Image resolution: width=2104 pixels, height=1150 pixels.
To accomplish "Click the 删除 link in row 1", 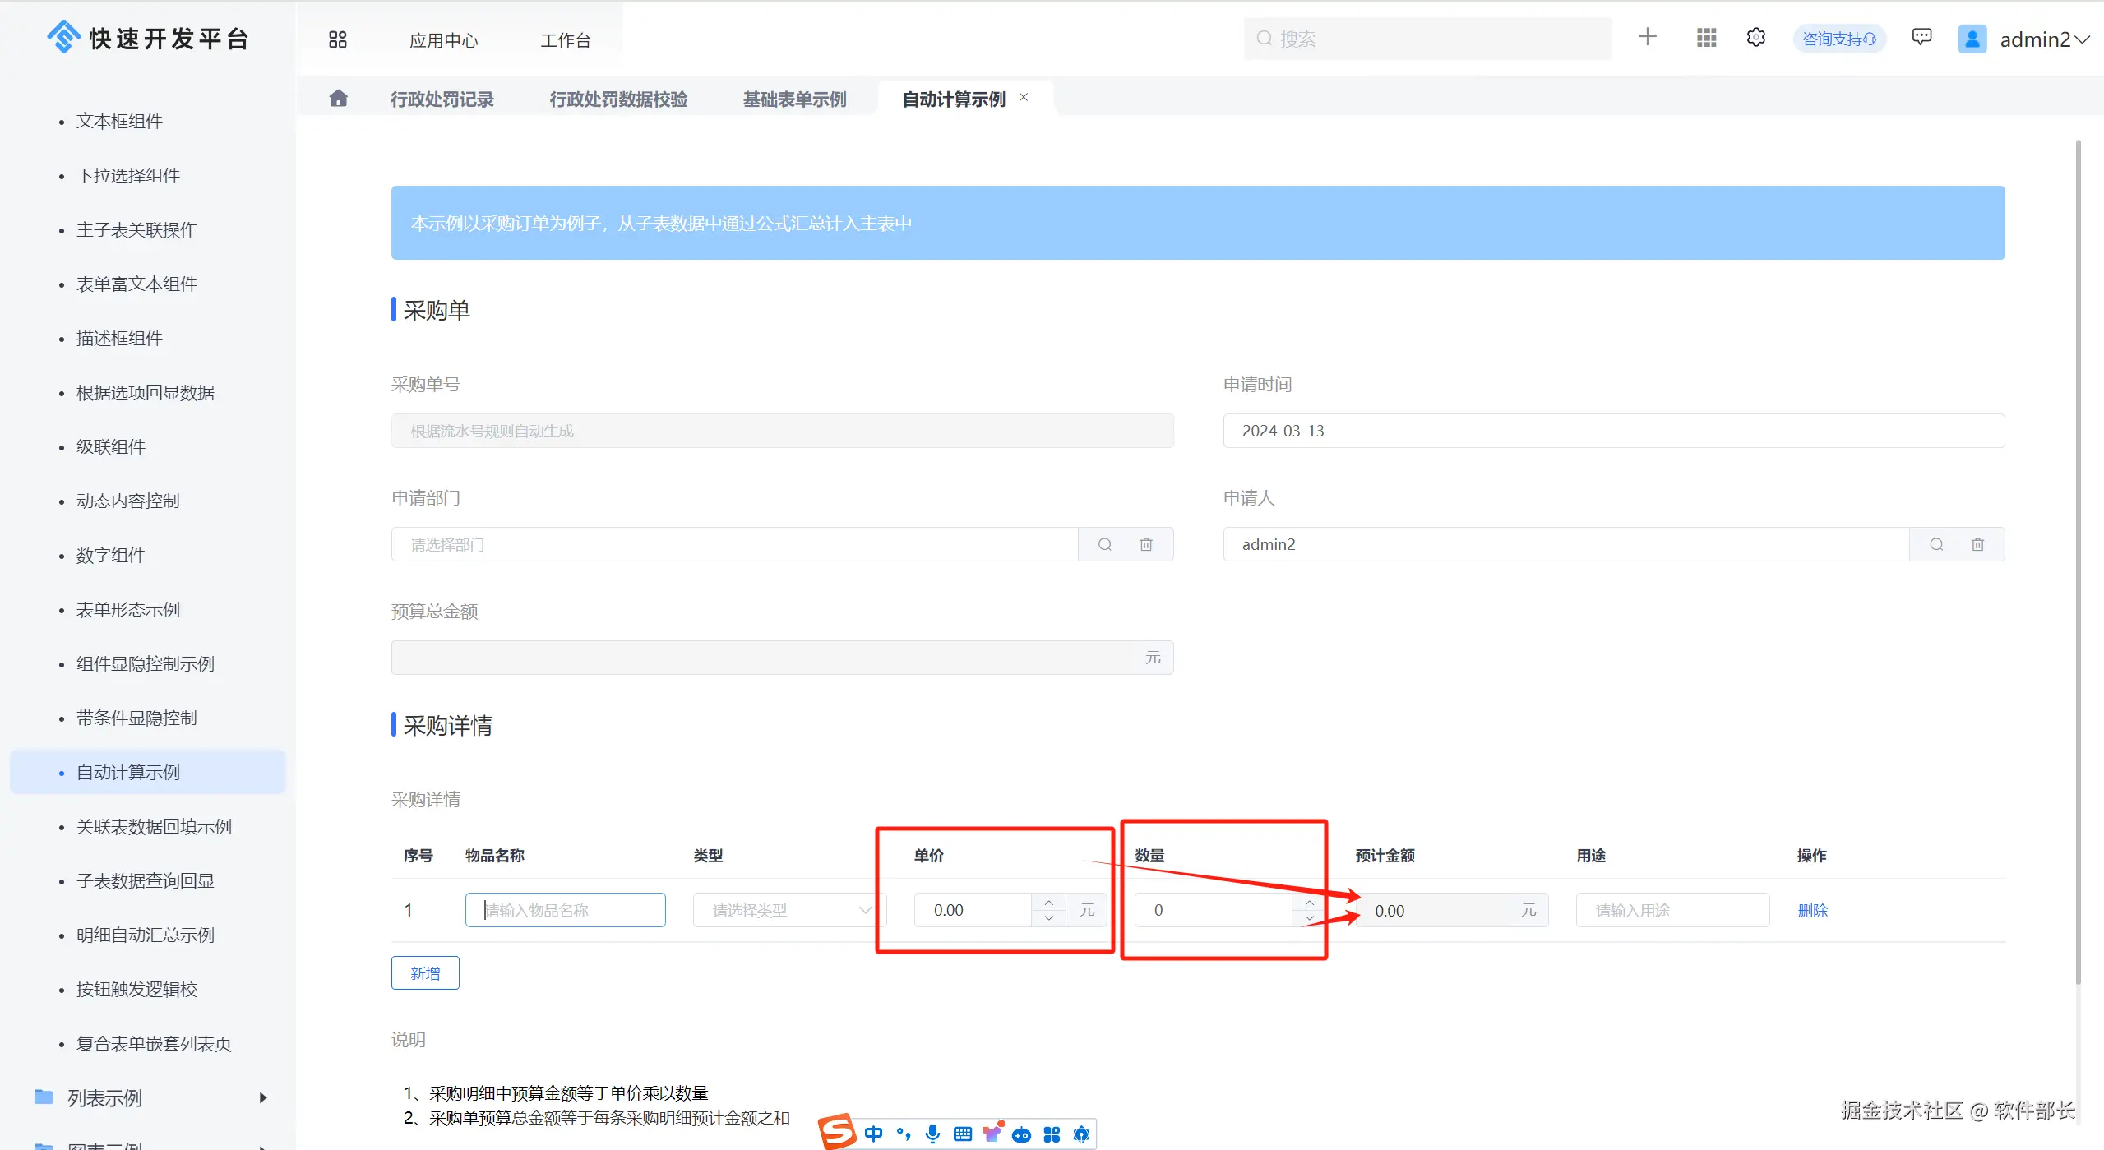I will 1811,910.
